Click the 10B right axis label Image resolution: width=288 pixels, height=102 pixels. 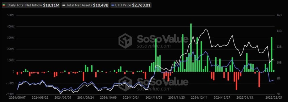coord(279,63)
